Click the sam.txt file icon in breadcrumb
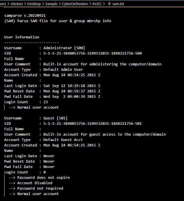 pyautogui.click(x=109, y=4)
